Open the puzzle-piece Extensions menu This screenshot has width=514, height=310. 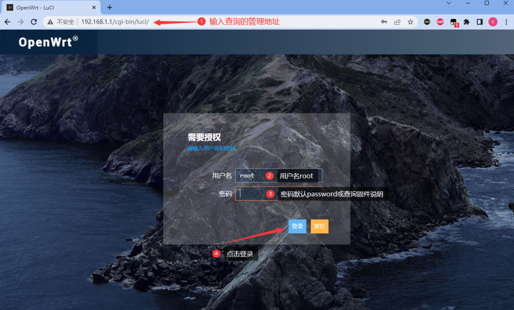pyautogui.click(x=466, y=22)
